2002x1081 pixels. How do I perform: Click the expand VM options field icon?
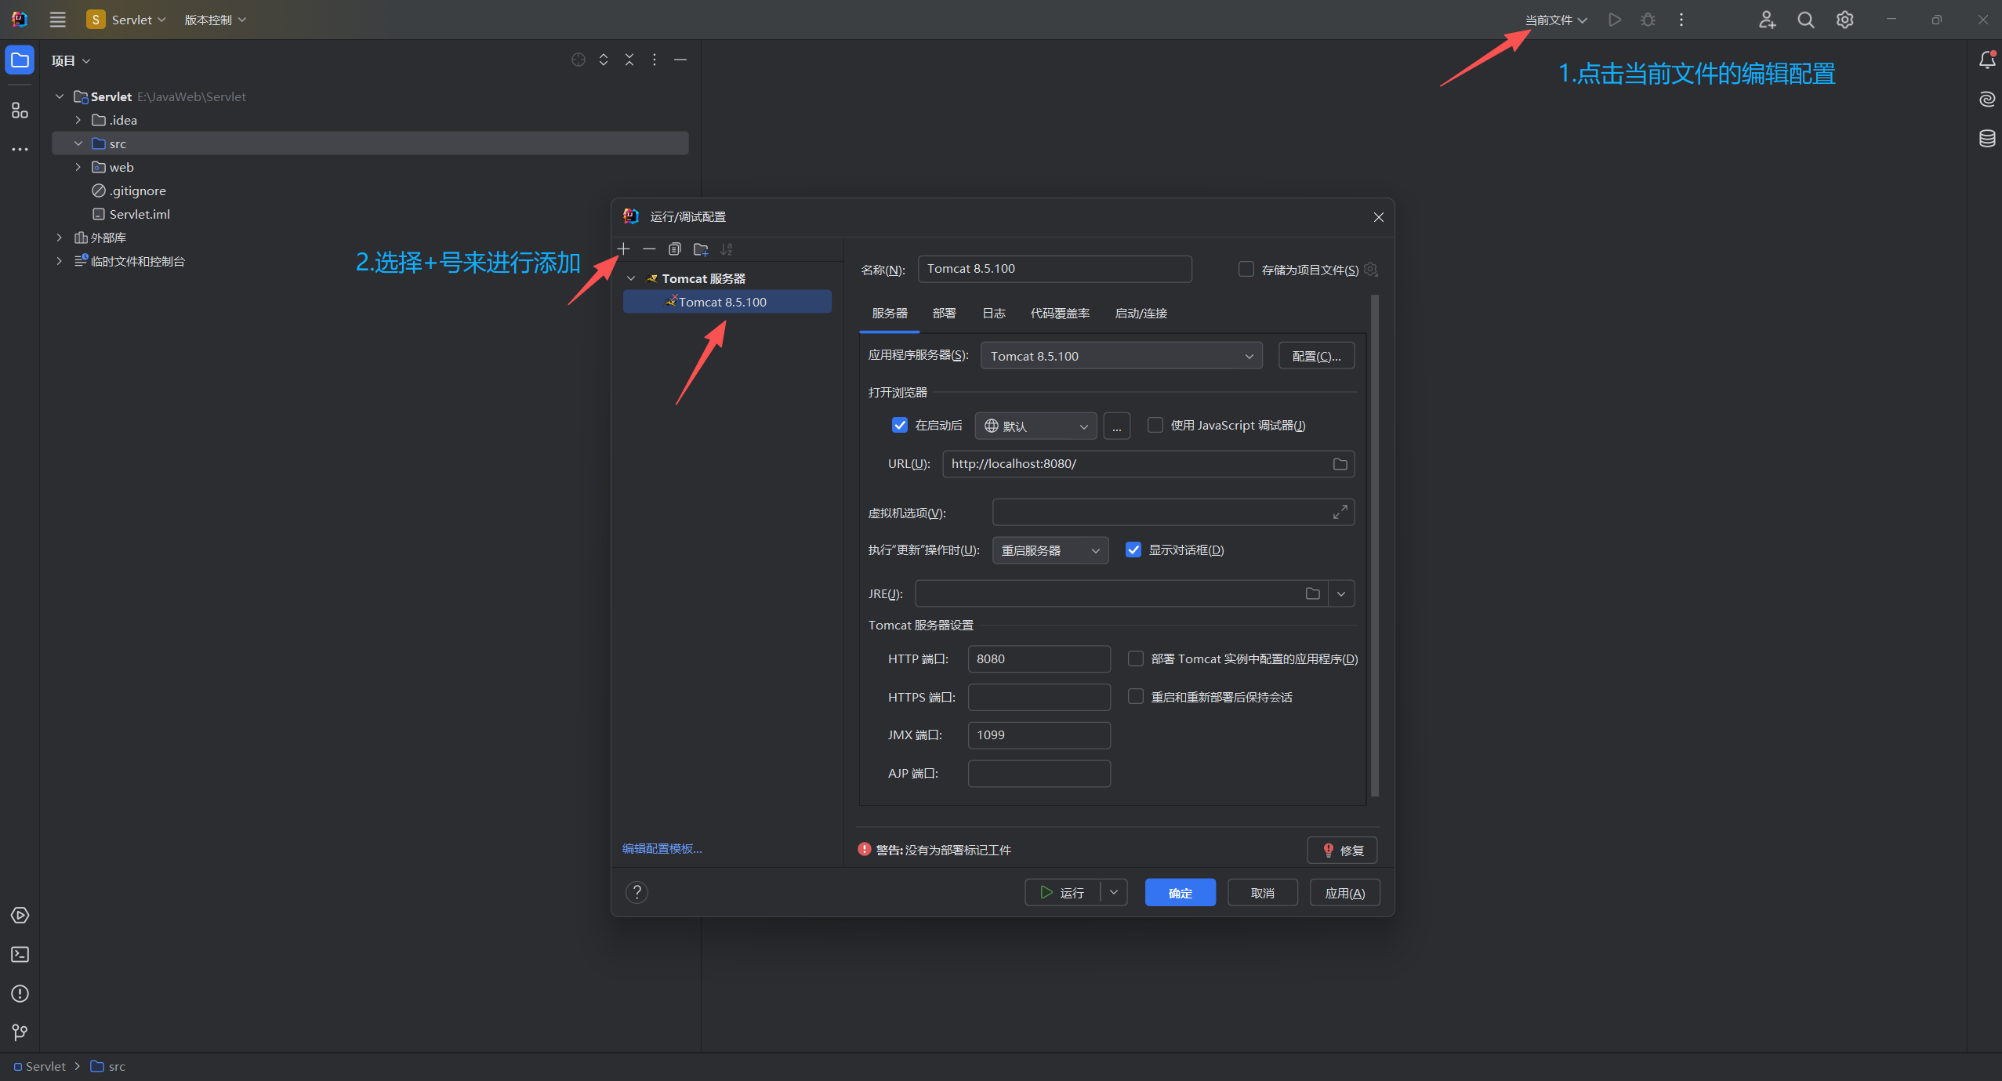click(1340, 512)
